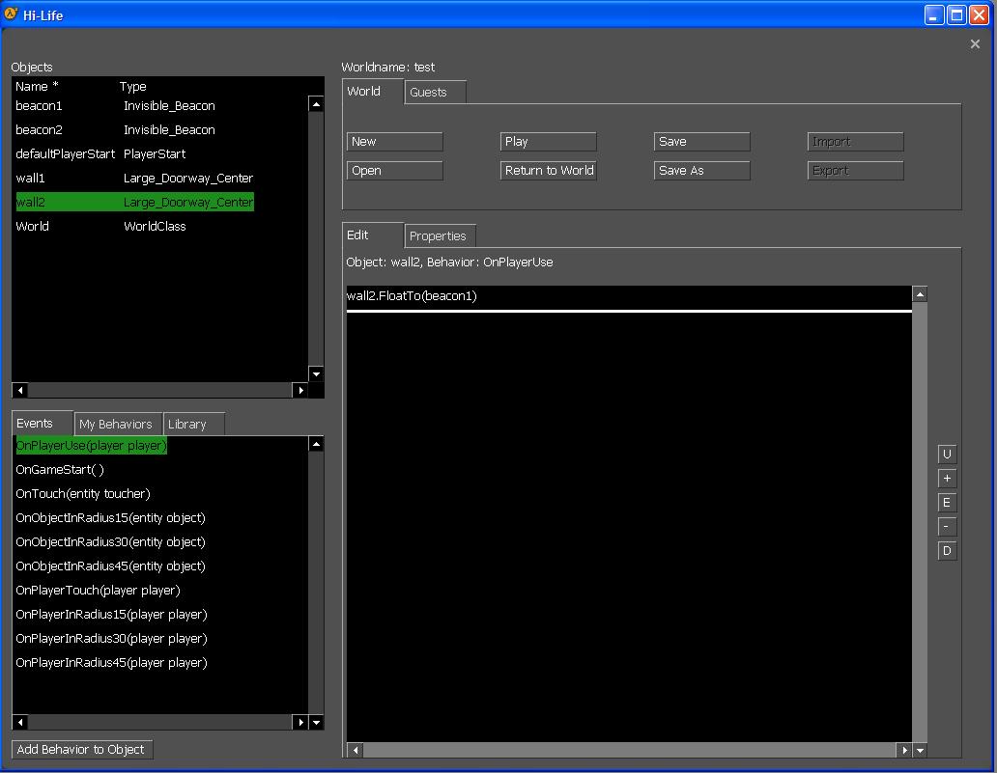Click Return to World button

tap(548, 170)
